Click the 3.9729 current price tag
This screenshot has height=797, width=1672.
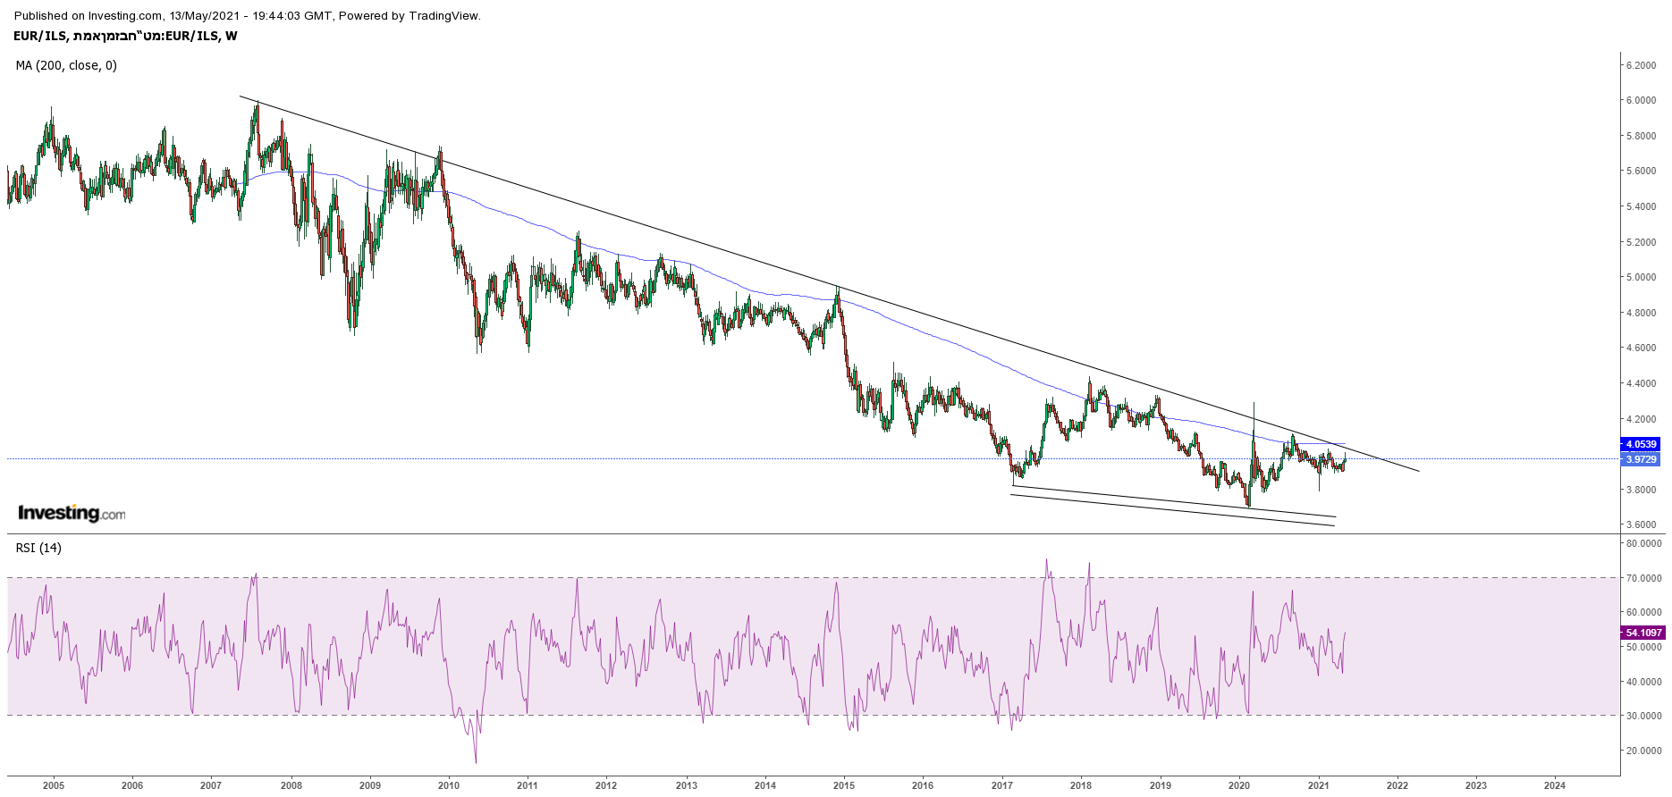(1641, 459)
